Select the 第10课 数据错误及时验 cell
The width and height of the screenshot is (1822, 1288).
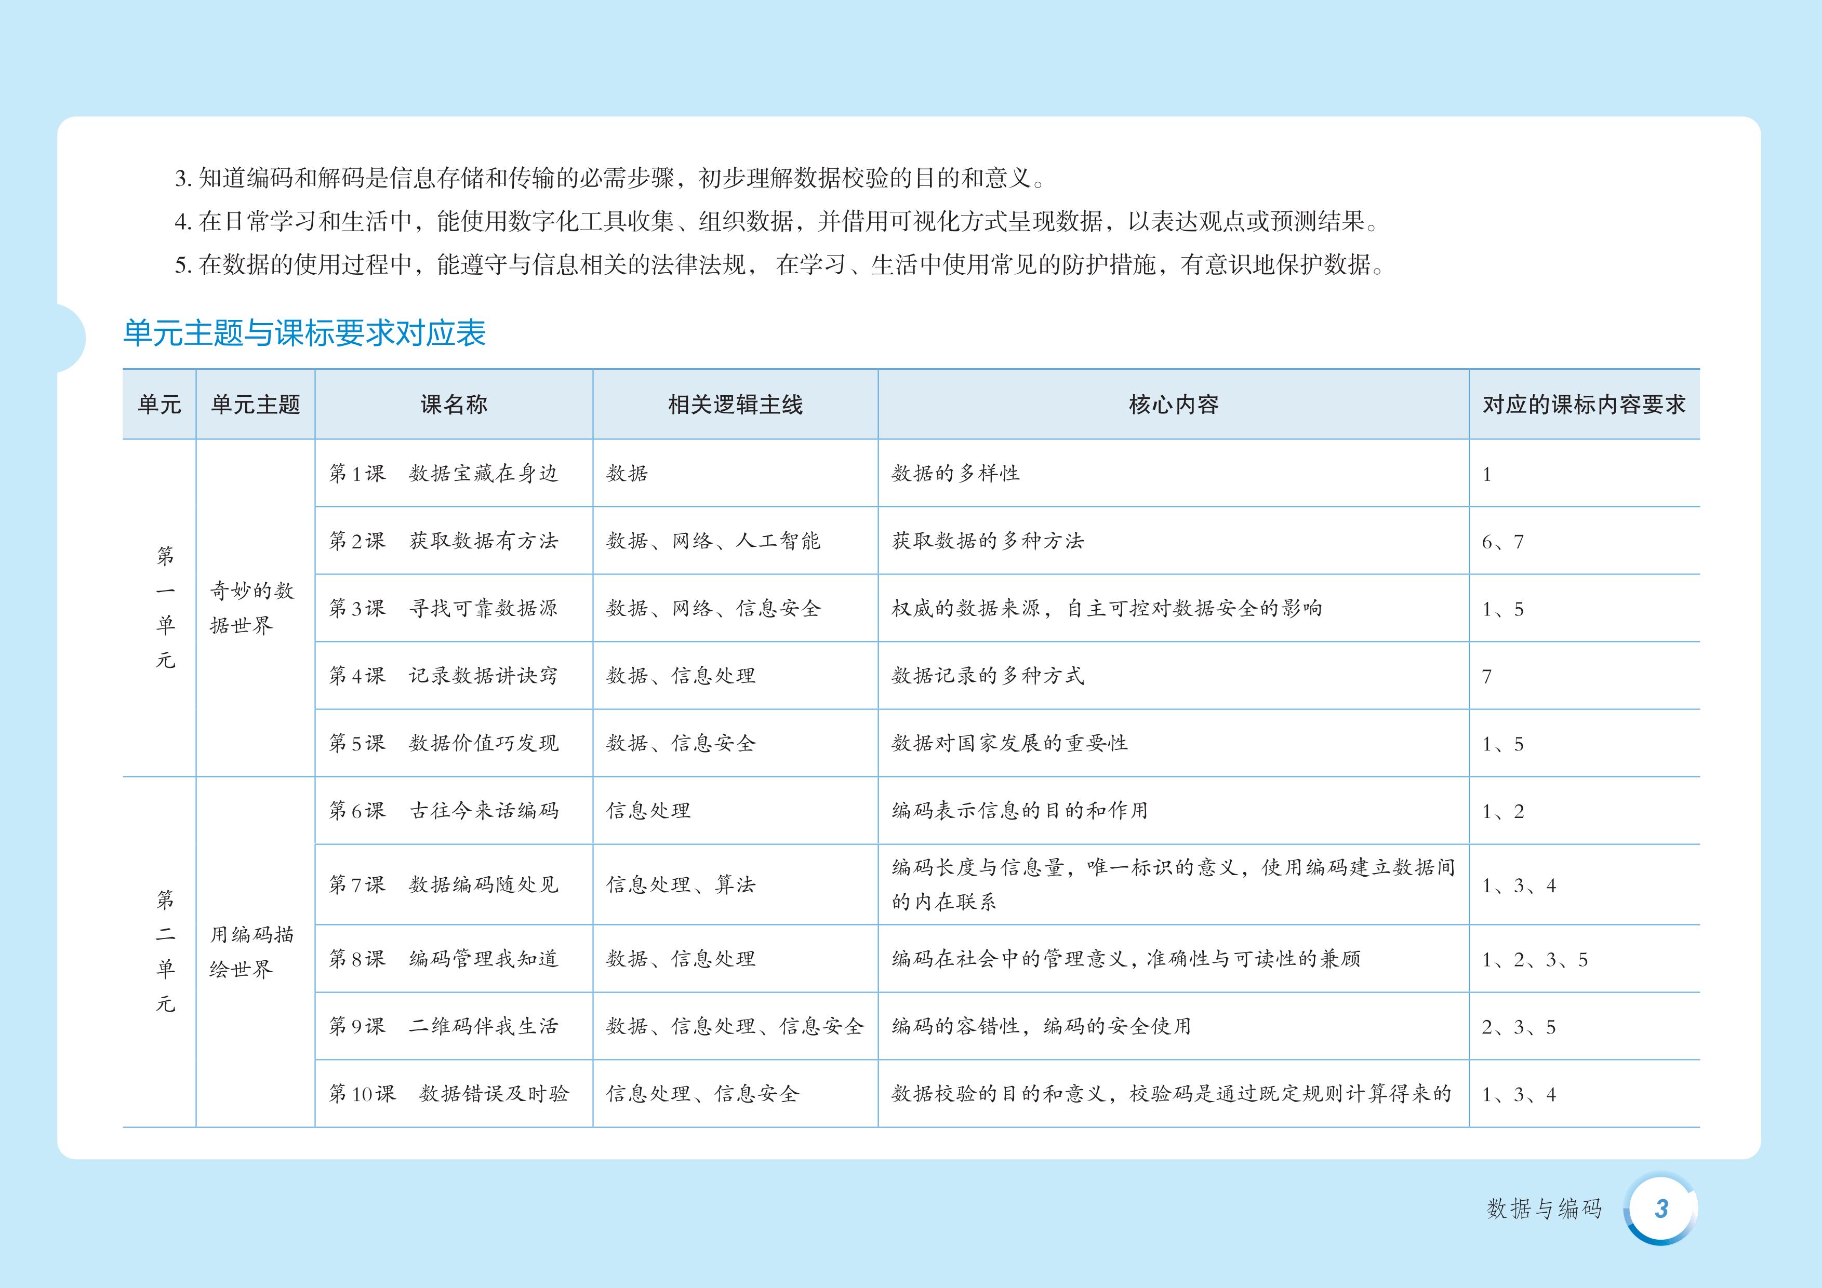[x=448, y=1094]
